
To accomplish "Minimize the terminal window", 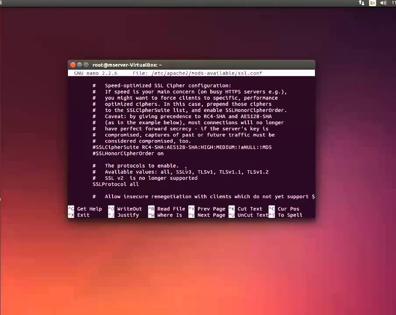I will pyautogui.click(x=79, y=65).
